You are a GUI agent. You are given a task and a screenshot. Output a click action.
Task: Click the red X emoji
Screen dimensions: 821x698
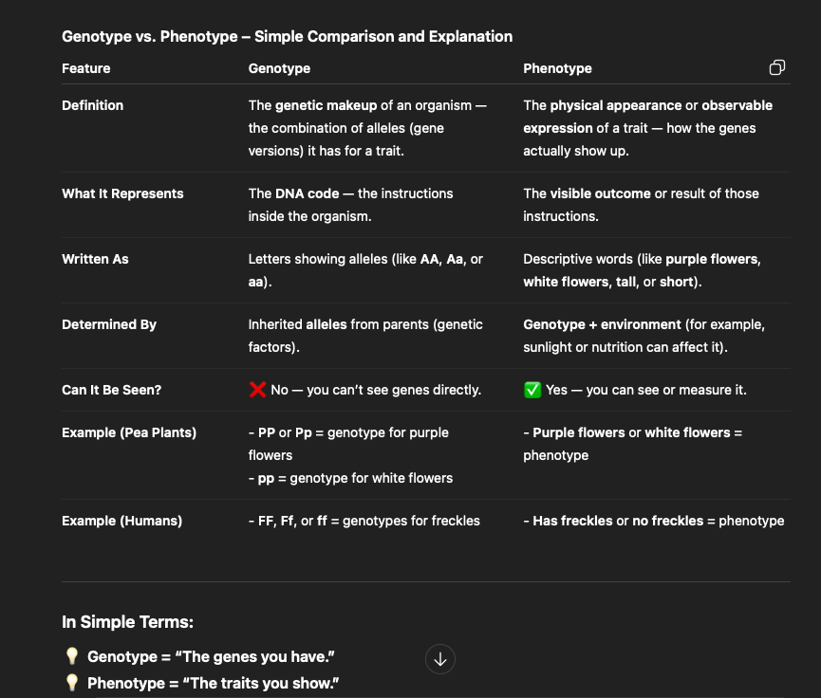pos(256,390)
